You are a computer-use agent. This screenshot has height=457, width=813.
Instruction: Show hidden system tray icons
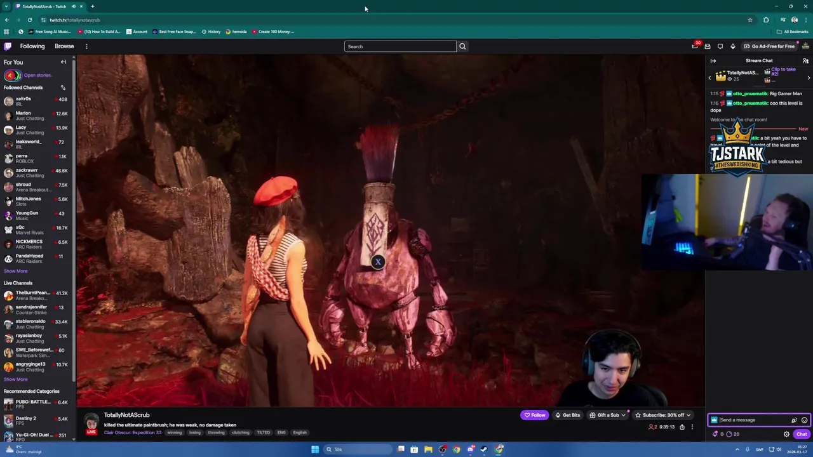pyautogui.click(x=737, y=449)
